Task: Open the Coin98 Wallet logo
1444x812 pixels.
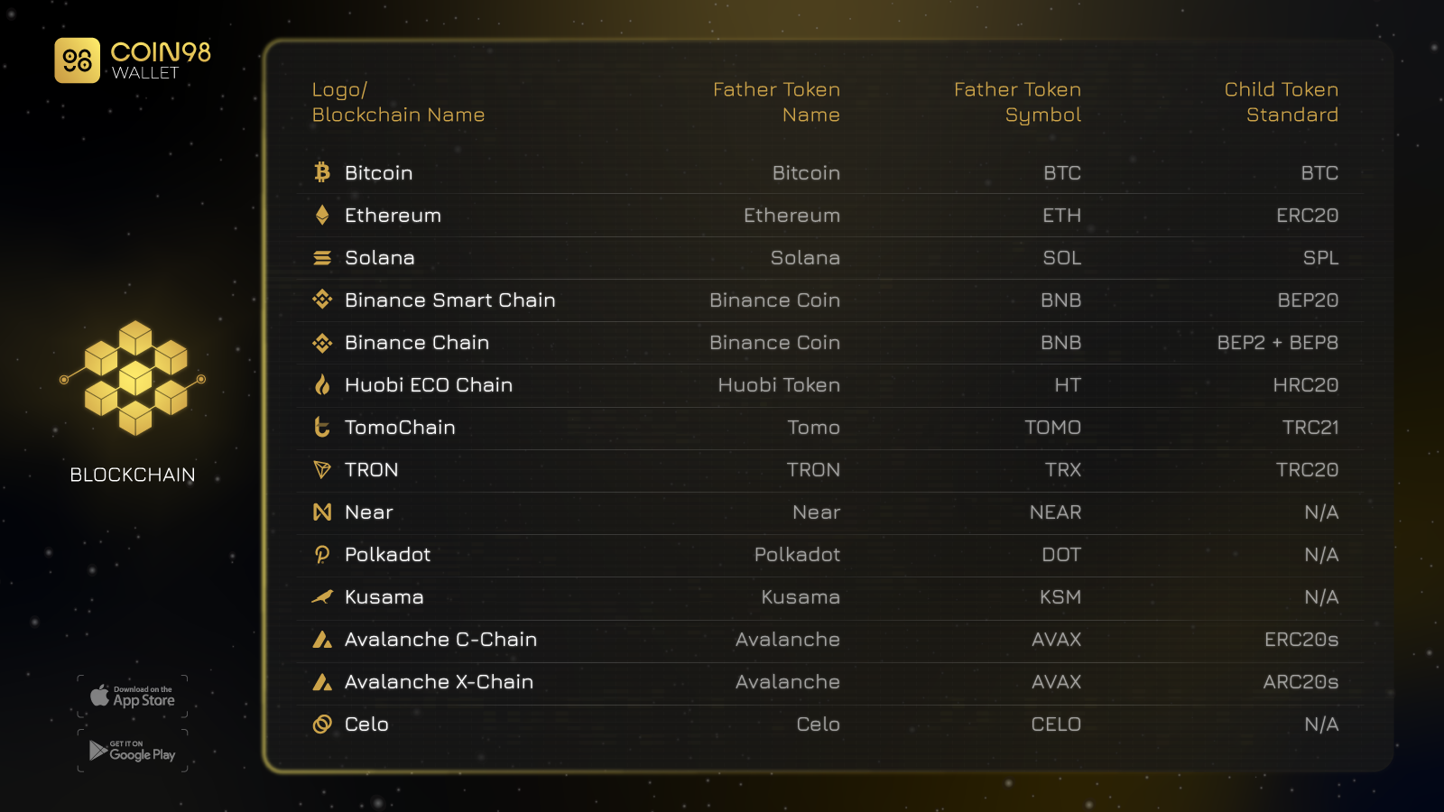Action: [x=133, y=60]
